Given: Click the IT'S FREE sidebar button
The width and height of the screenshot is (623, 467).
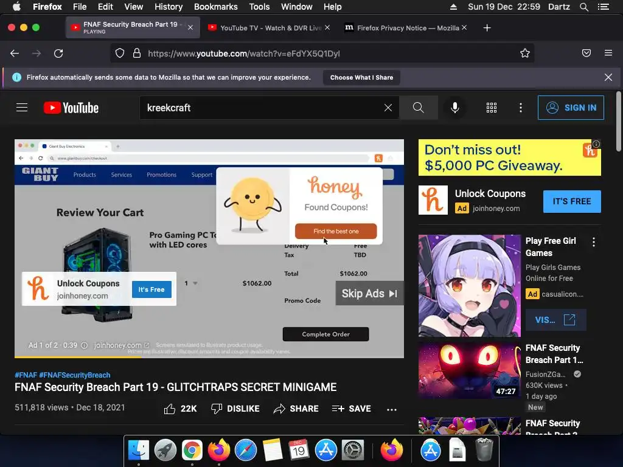Looking at the screenshot, I should point(572,201).
